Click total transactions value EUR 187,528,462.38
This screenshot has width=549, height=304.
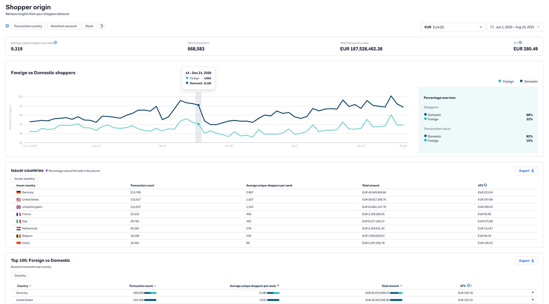click(x=361, y=49)
